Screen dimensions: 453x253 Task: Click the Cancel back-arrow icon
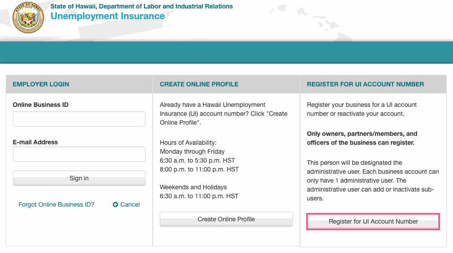115,204
